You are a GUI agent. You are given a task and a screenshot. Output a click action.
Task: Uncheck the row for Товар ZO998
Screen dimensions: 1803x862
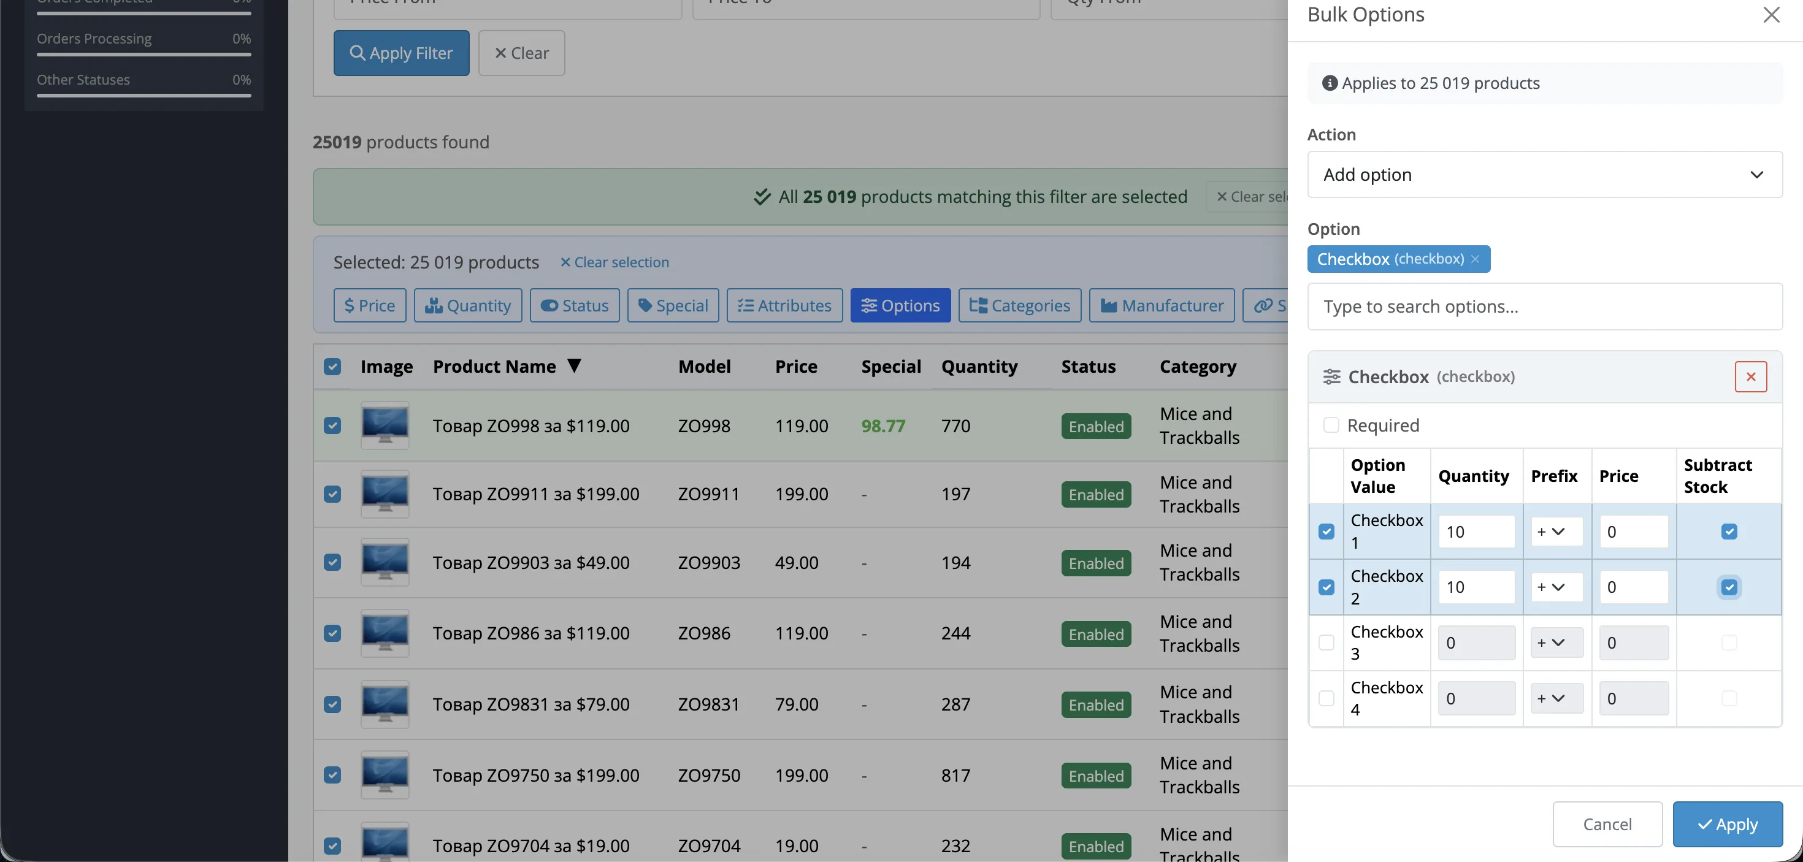(x=332, y=425)
